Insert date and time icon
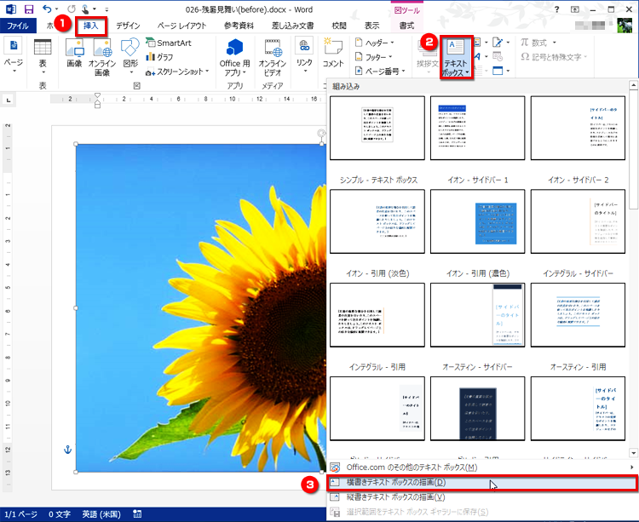 click(498, 56)
